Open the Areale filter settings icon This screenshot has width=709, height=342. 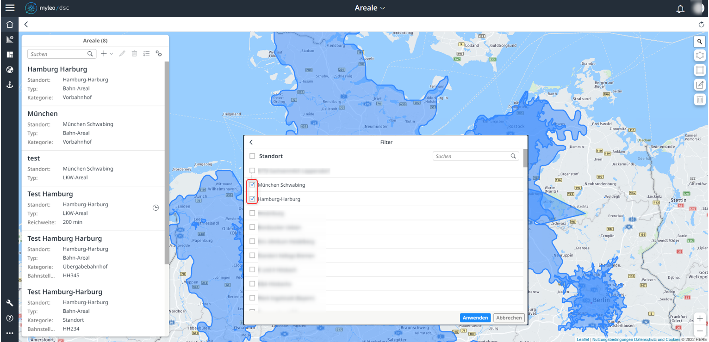click(159, 54)
